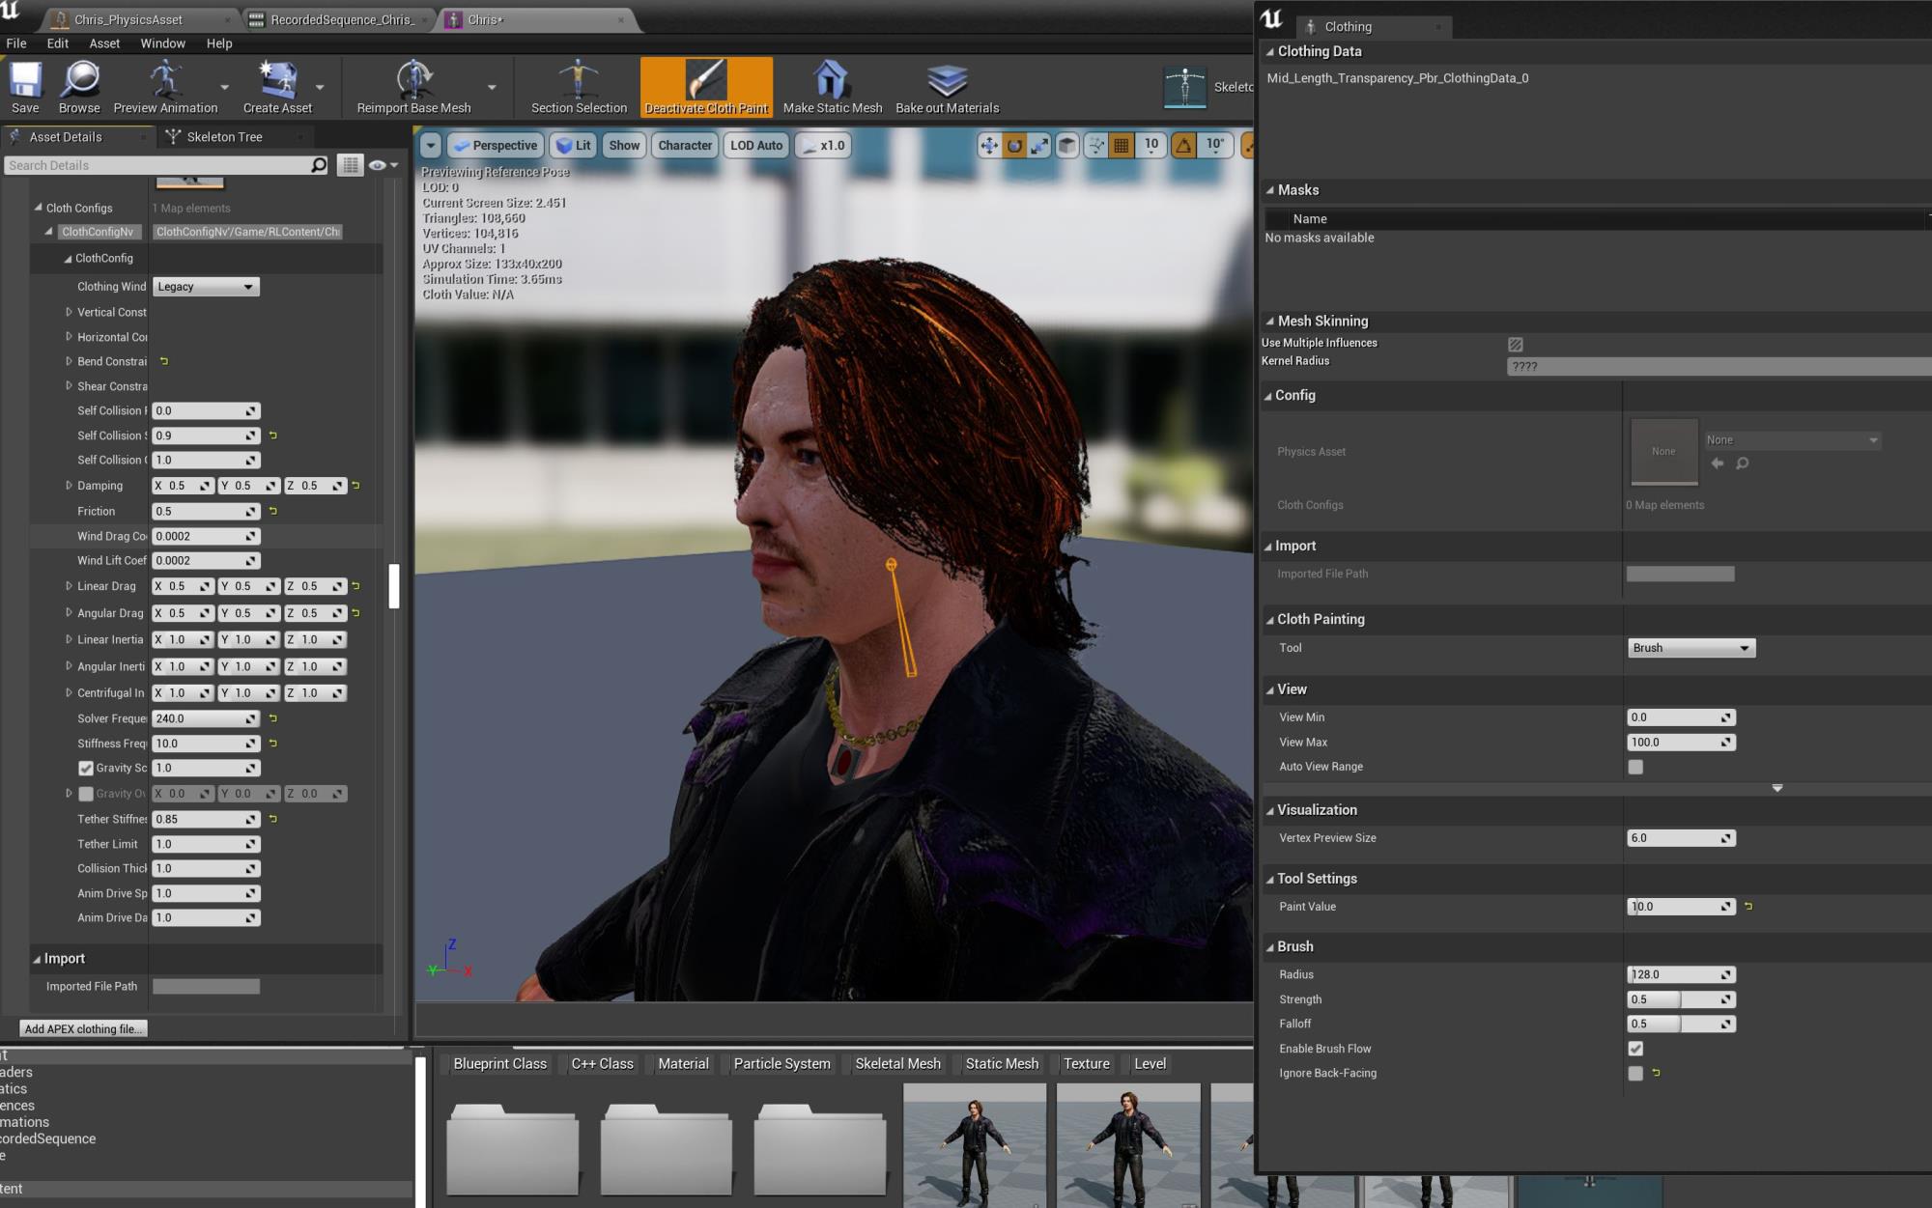Filter content by Material

pos(683,1064)
